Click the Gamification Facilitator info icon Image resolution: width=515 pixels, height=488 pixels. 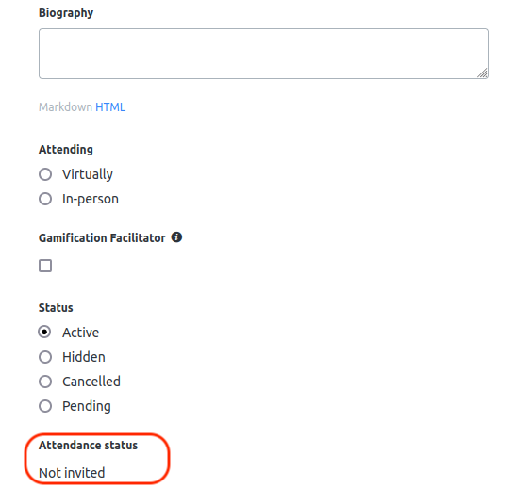176,237
